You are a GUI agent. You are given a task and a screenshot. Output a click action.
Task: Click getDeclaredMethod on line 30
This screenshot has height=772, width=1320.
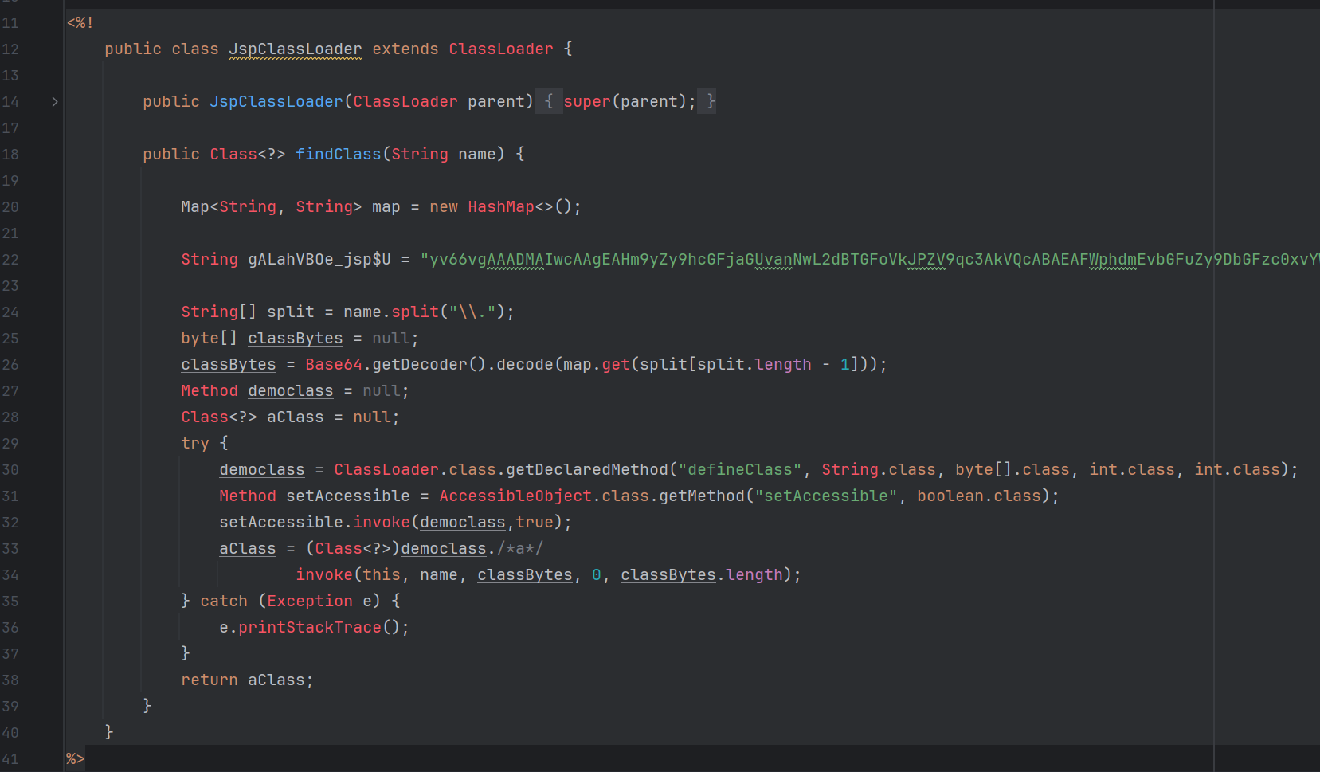587,470
